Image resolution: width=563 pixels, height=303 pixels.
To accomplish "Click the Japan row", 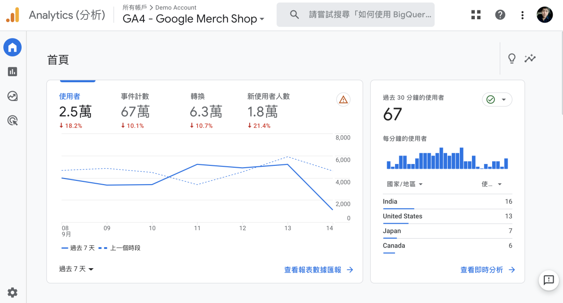I will 448,231.
